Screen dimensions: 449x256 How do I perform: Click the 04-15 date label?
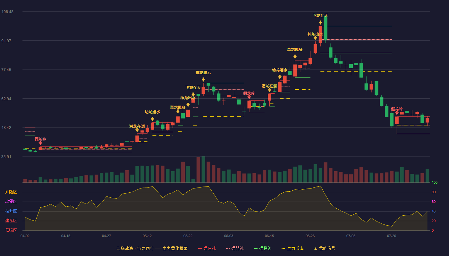pyautogui.click(x=66, y=236)
